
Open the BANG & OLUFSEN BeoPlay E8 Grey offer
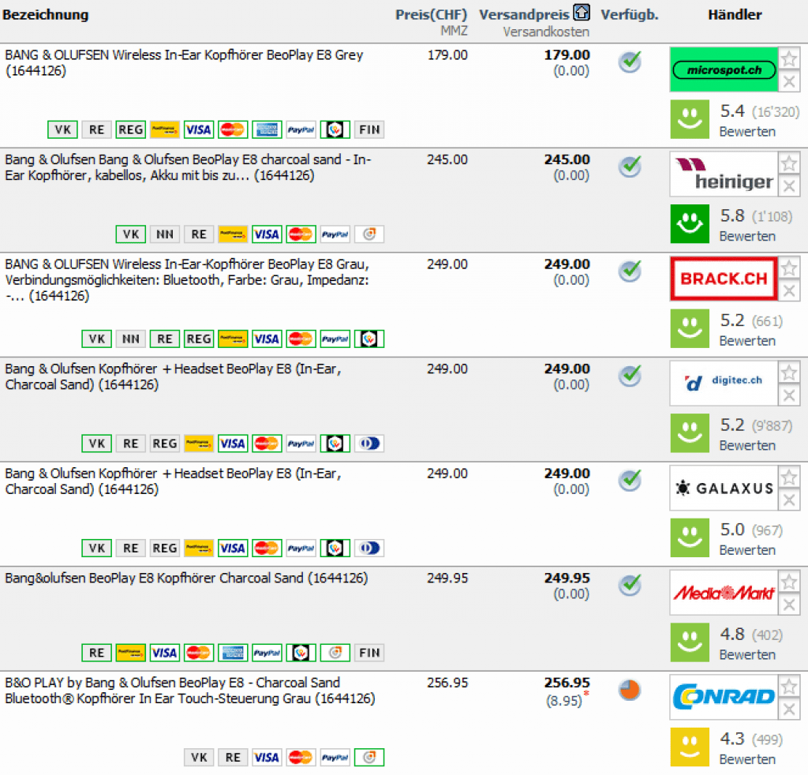click(x=184, y=55)
